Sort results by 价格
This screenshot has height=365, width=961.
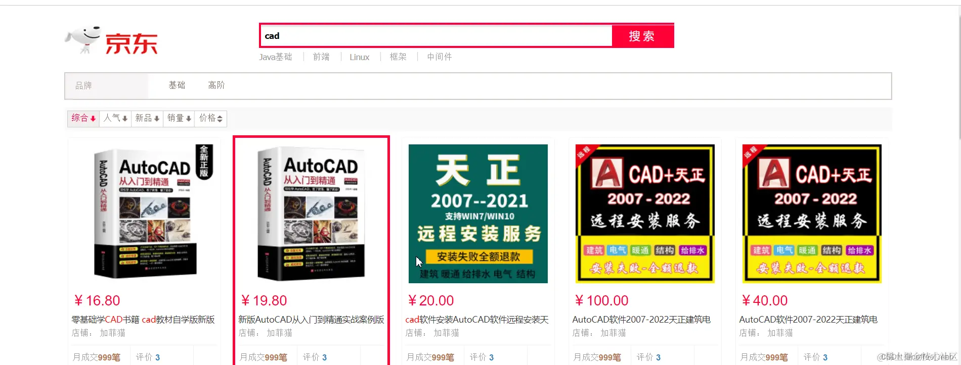[211, 118]
